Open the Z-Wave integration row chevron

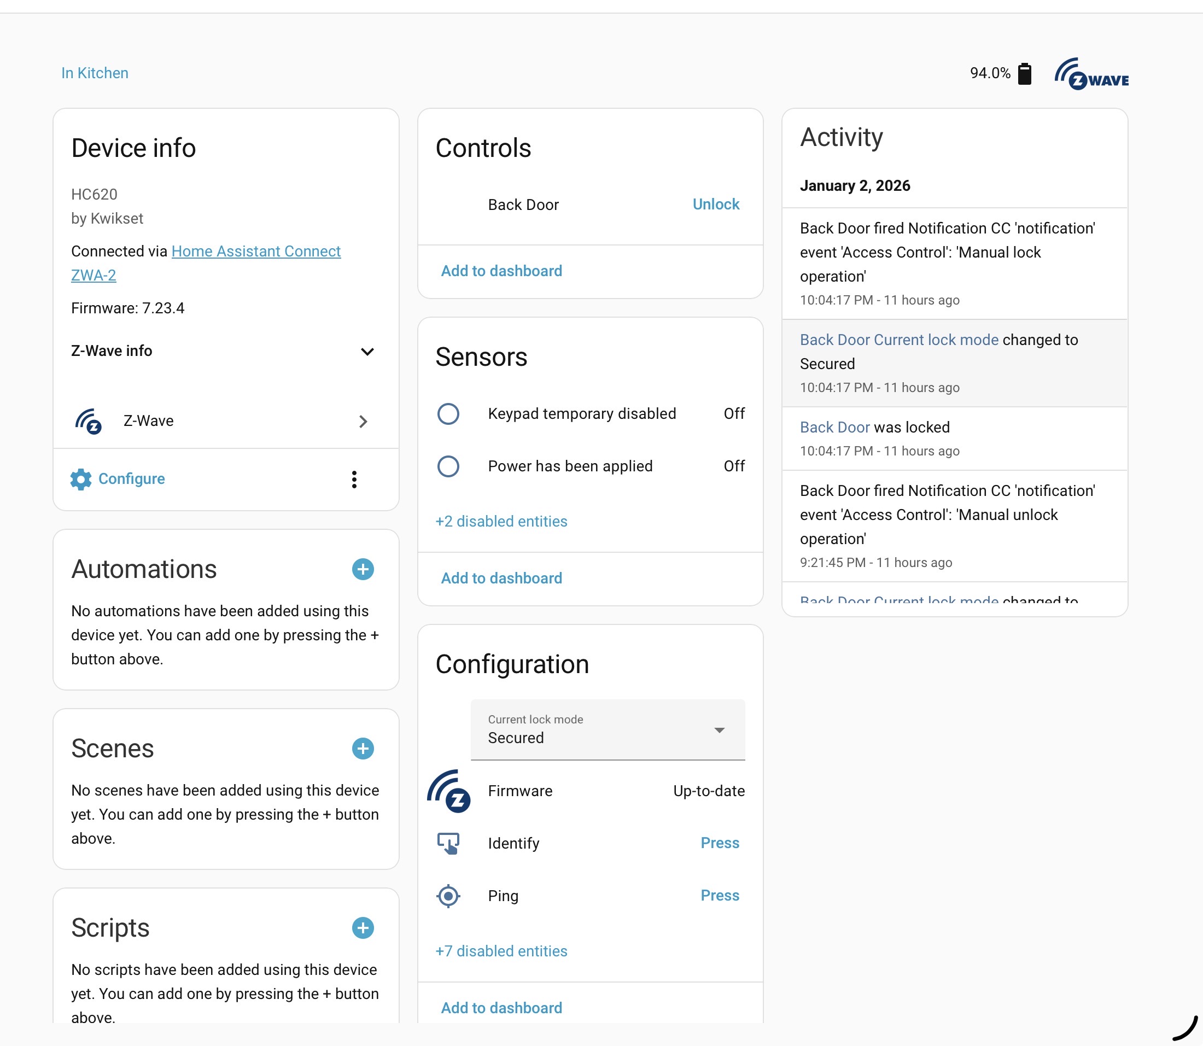[363, 422]
